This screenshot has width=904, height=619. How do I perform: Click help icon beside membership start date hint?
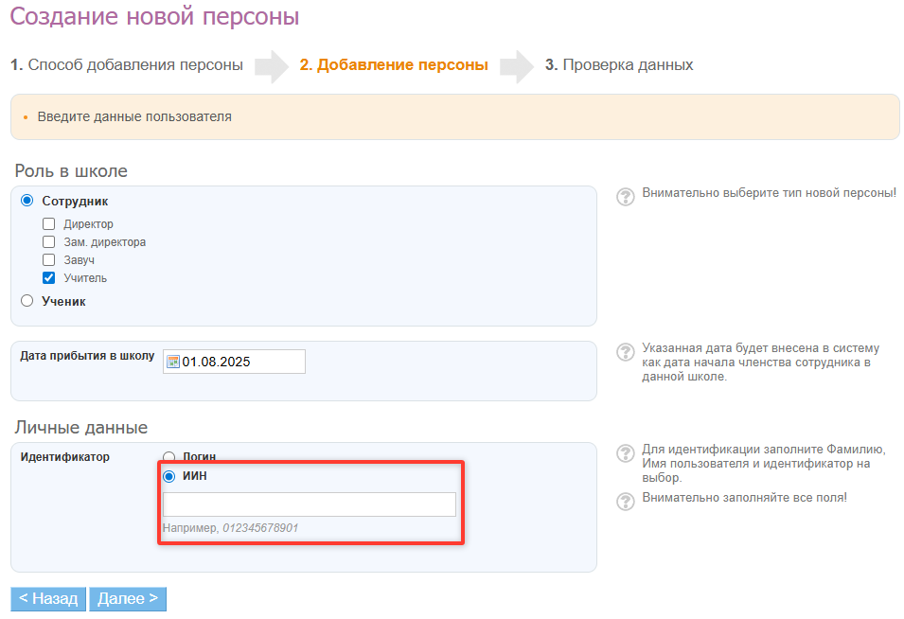click(625, 352)
